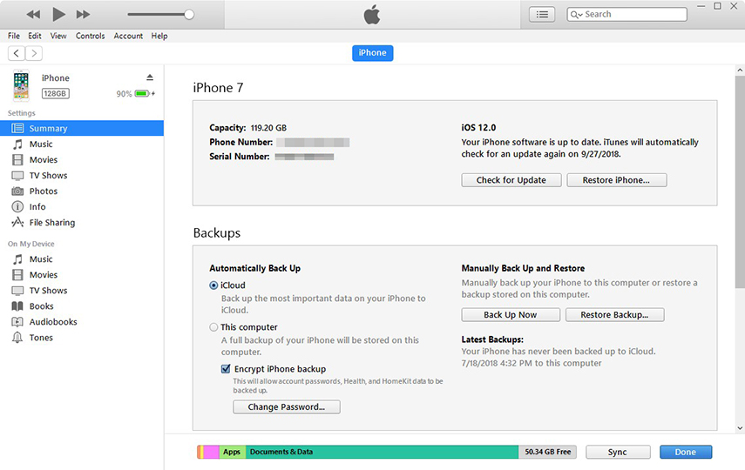Click the Check for Update button
This screenshot has width=745, height=470.
(x=511, y=180)
